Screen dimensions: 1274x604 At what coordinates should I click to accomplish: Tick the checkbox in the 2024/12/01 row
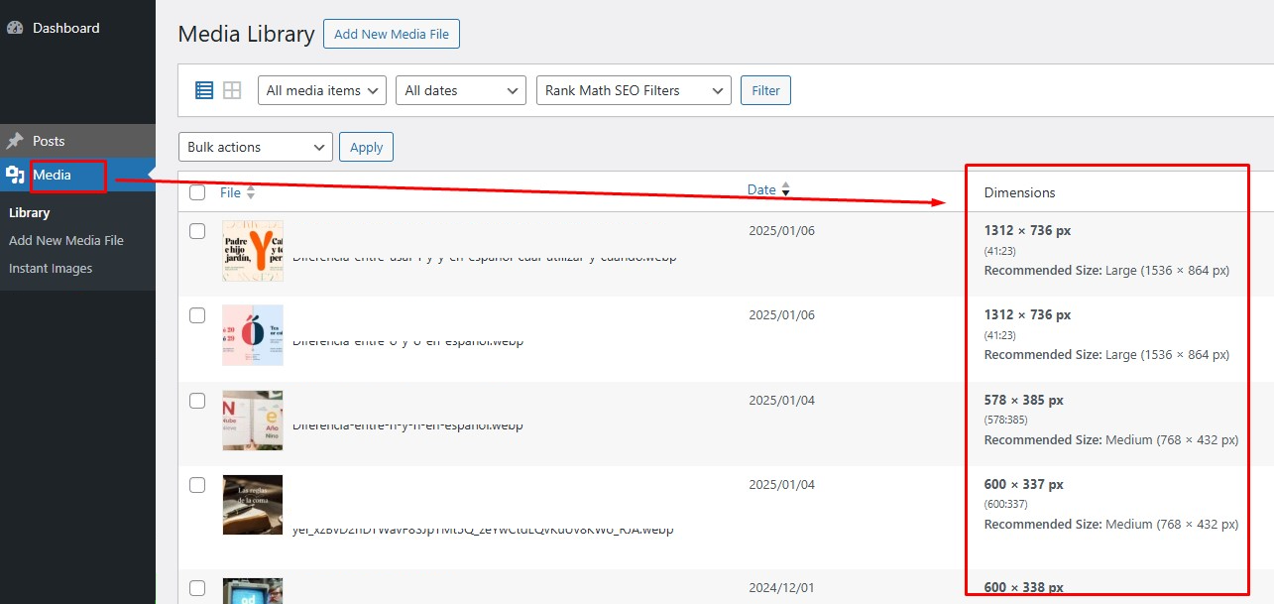[197, 588]
